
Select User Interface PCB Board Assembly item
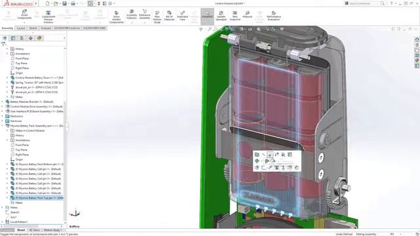pos(37,111)
